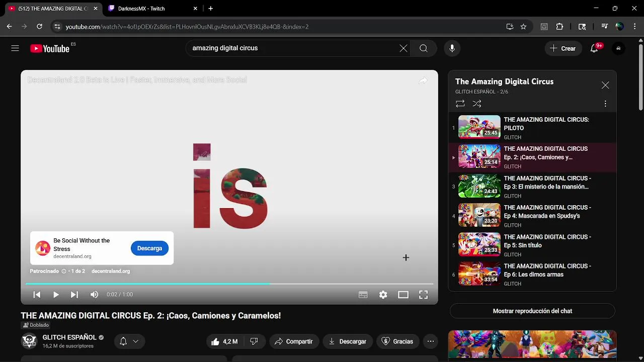Image resolution: width=644 pixels, height=362 pixels.
Task: Click Mostrar reproducción del chat
Action: (x=532, y=311)
